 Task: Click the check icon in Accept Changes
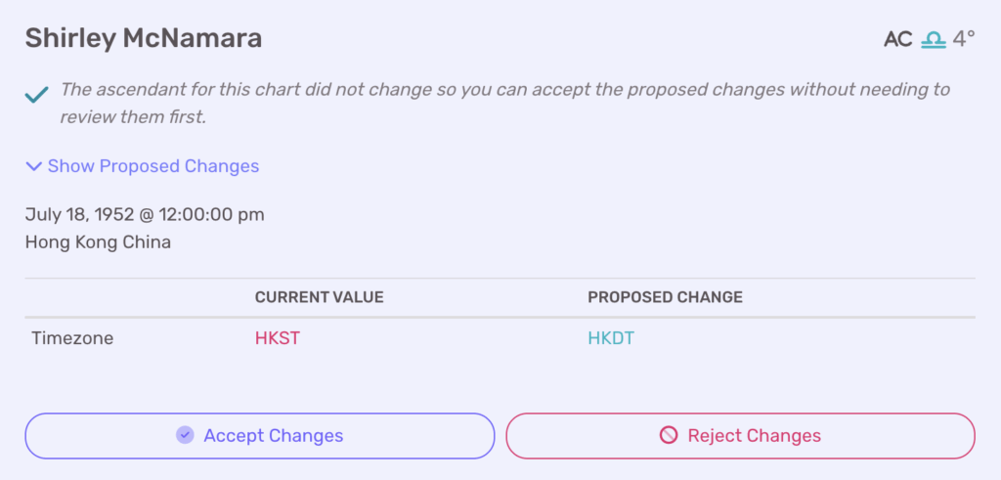[185, 435]
